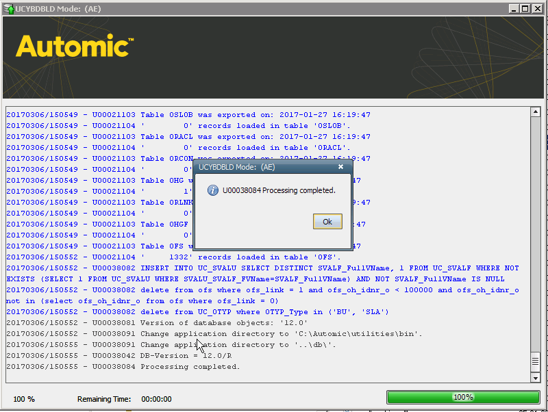Click Ok in the Processing completed dialog
Viewport: 548px width, 412px height.
point(327,222)
